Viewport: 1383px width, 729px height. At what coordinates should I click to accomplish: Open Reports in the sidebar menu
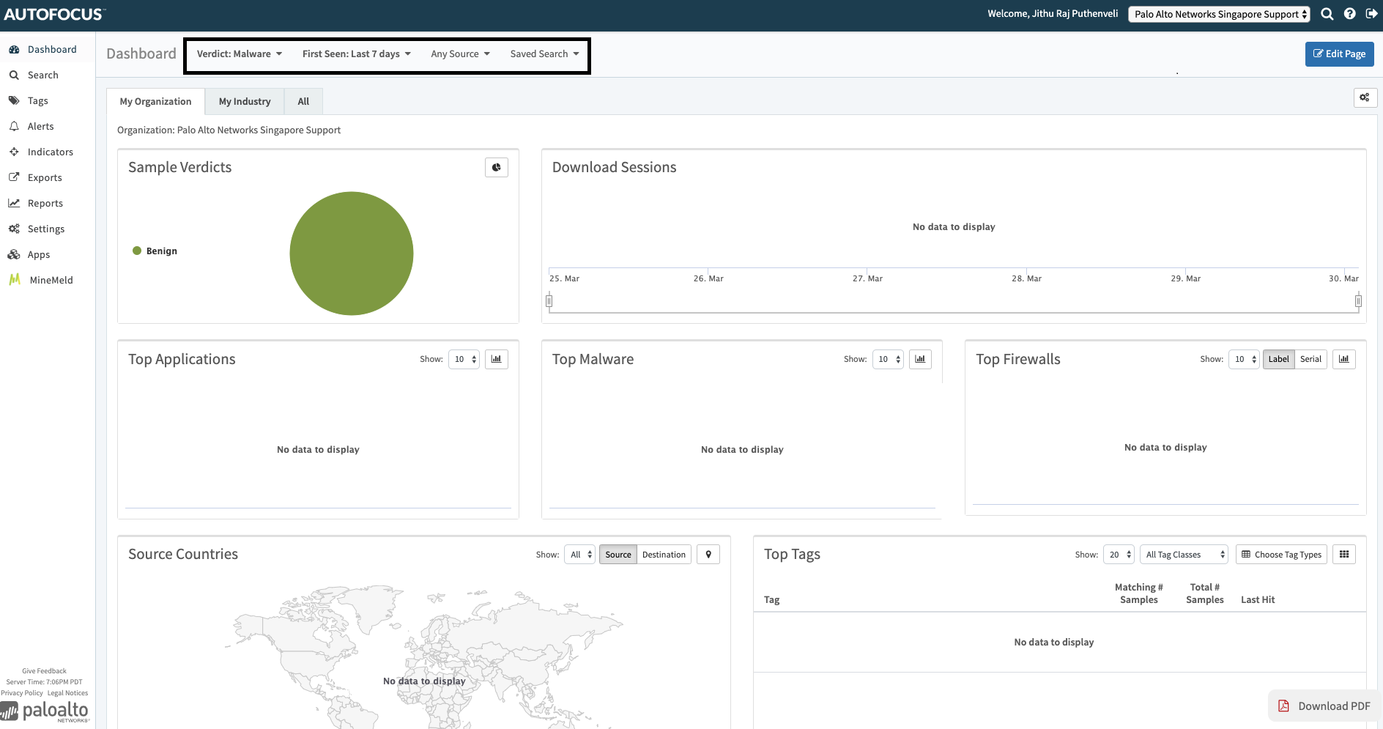45,203
